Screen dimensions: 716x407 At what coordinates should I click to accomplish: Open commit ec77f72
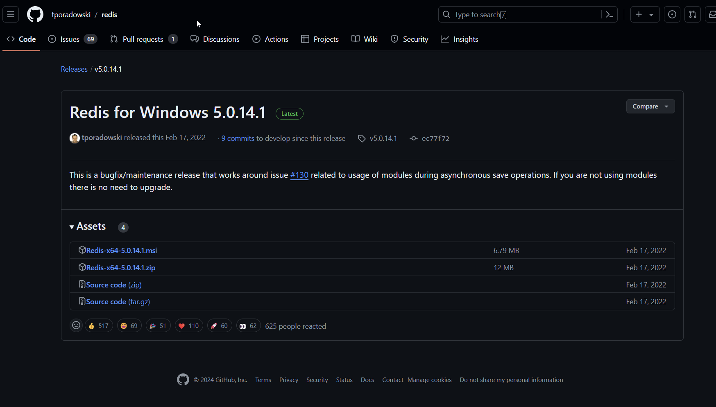(436, 138)
